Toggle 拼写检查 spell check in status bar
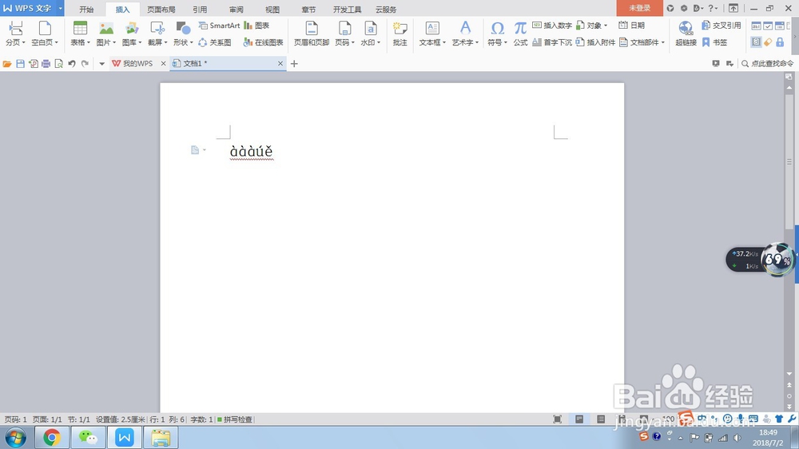Screen dimensions: 799x449 pos(235,419)
